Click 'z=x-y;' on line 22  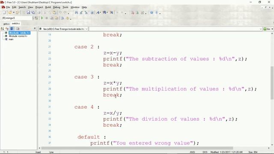[x=113, y=53]
